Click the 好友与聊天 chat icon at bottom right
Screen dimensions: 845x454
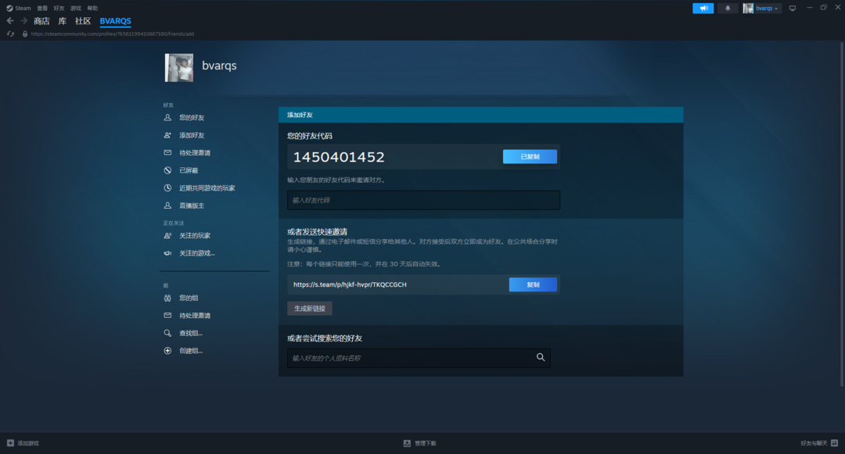[834, 443]
